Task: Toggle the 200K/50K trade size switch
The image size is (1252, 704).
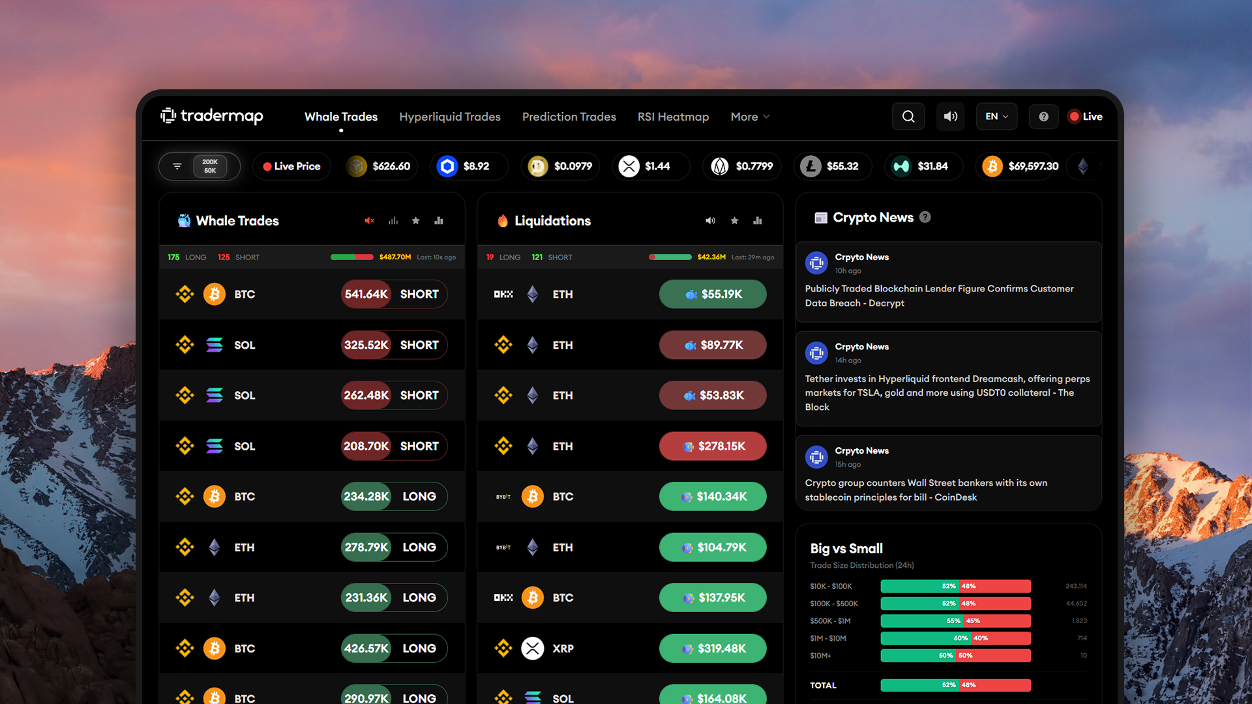Action: point(209,166)
